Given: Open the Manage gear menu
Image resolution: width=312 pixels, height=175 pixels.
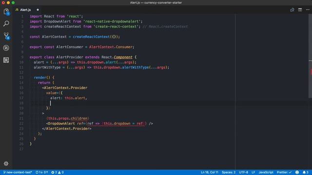Looking at the screenshot, I should click(x=6, y=163).
